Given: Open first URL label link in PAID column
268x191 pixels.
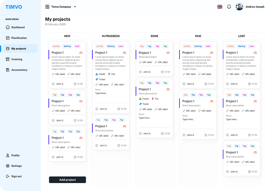Looking at the screenshot, I should click(189, 74).
